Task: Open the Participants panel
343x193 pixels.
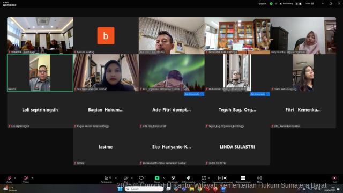Action: (x=107, y=179)
